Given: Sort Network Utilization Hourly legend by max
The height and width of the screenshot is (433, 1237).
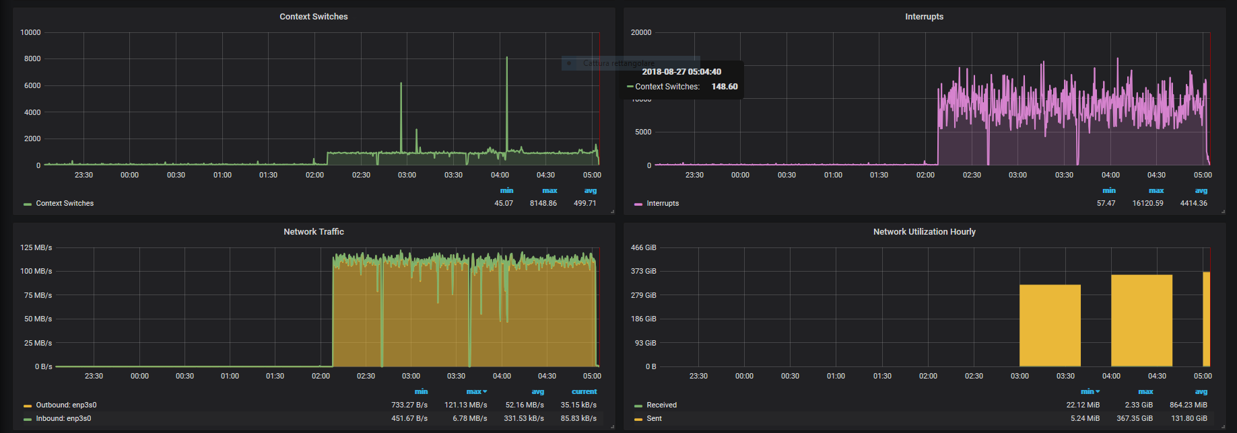Looking at the screenshot, I should (1145, 391).
